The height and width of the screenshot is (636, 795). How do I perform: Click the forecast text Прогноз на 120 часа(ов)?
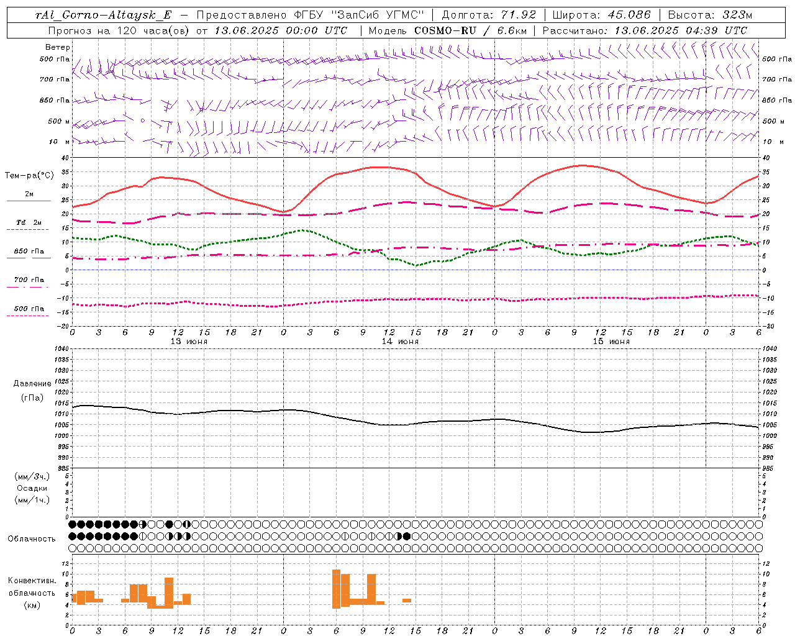coord(120,30)
